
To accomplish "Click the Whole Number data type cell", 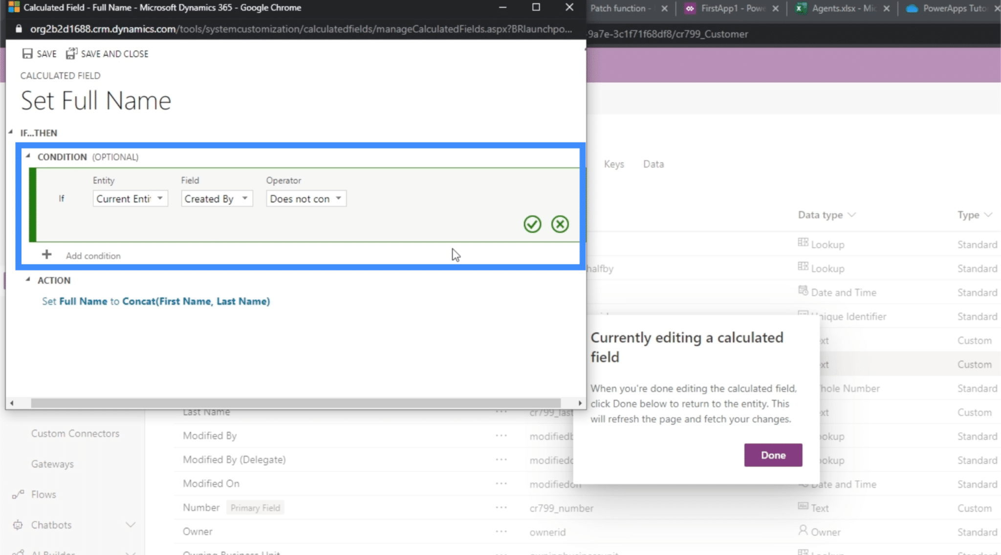I will 849,388.
